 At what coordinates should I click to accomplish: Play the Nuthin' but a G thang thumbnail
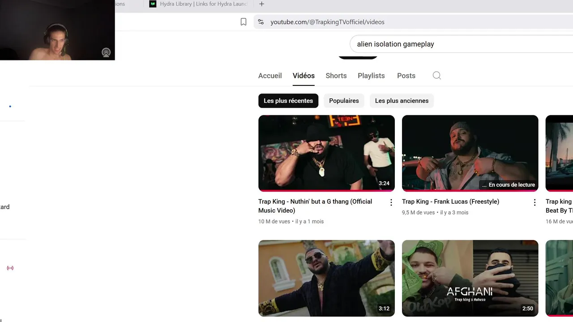[x=326, y=153]
